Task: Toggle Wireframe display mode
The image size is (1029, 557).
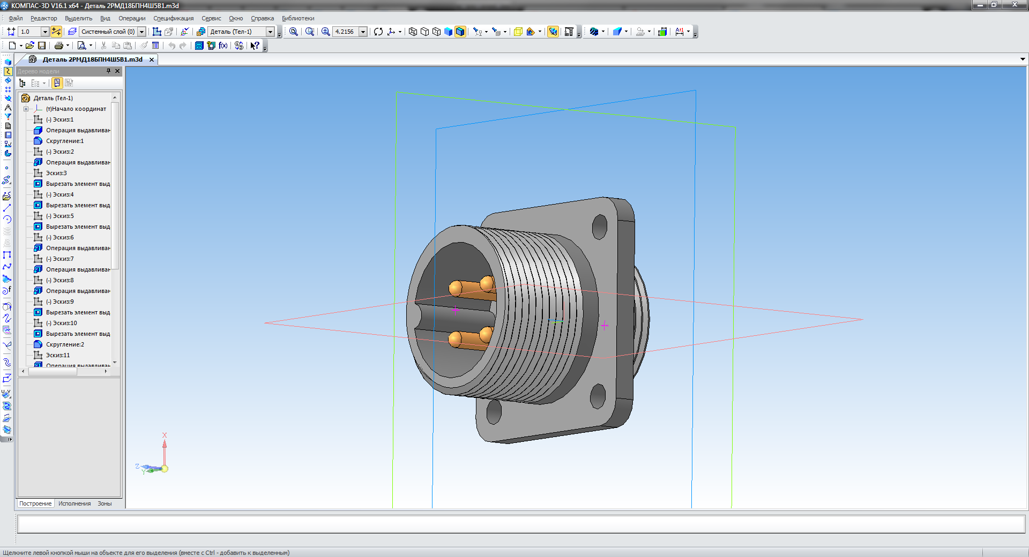Action: point(413,32)
